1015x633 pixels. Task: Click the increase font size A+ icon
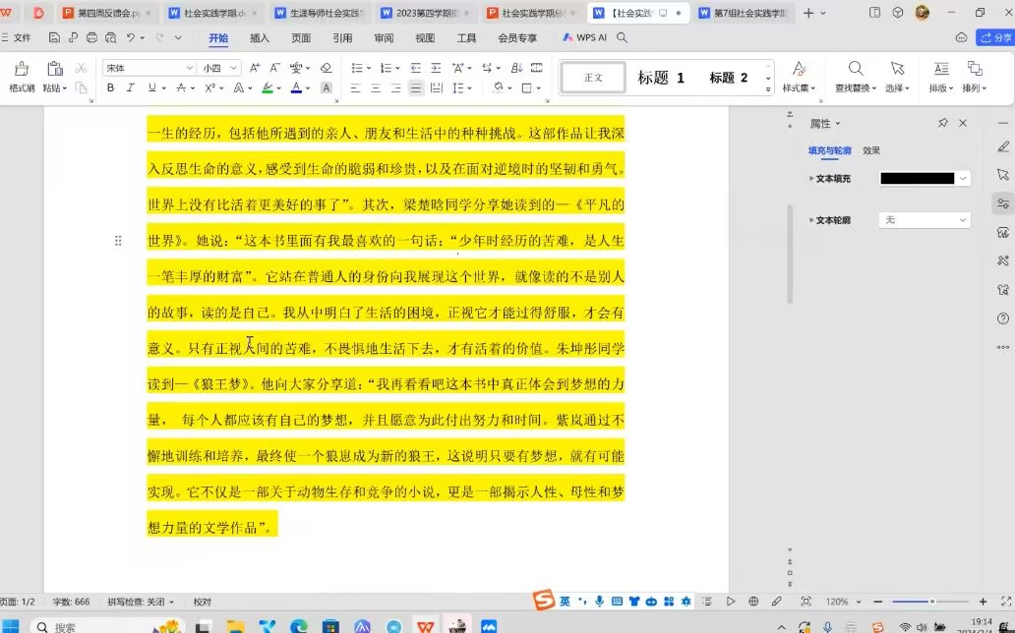(255, 68)
